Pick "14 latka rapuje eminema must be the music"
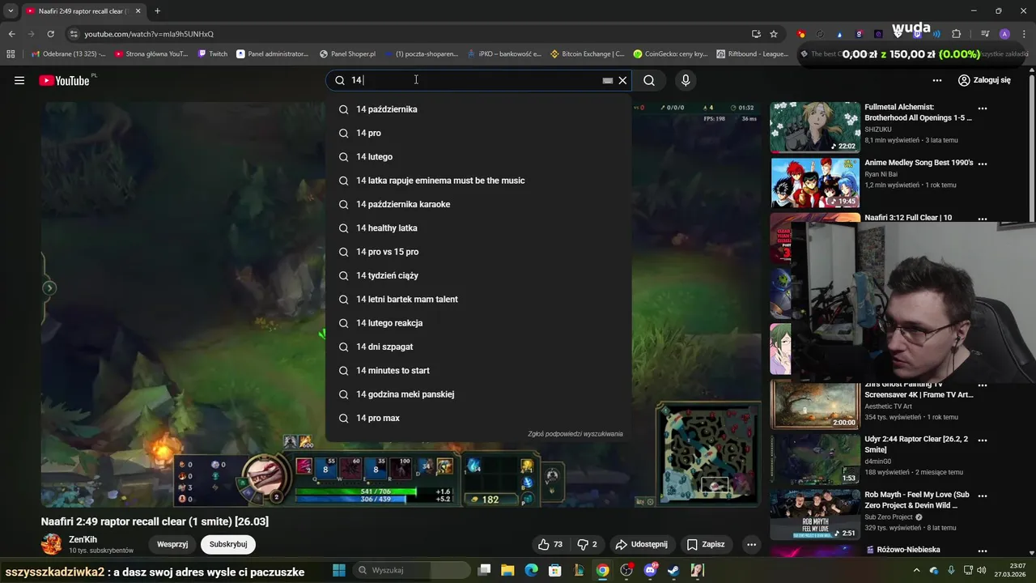Screen dimensions: 1036x583 [x=478, y=181]
